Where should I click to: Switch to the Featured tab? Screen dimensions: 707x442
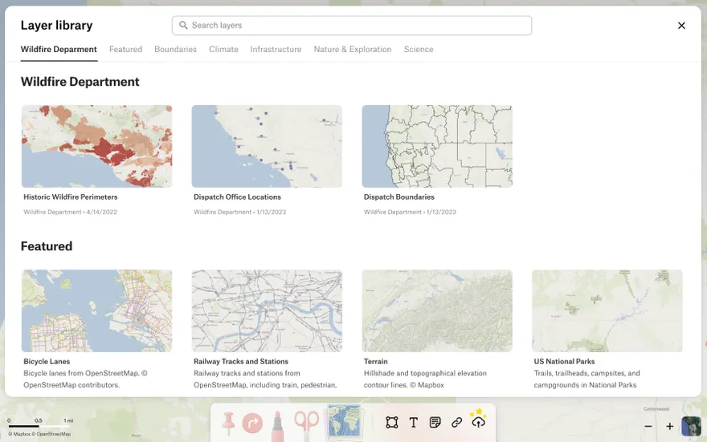125,50
